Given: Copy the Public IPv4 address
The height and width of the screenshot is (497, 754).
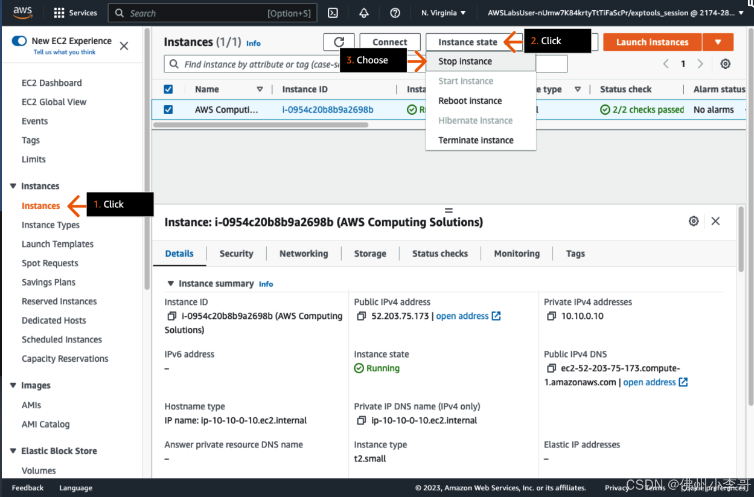Looking at the screenshot, I should 361,316.
